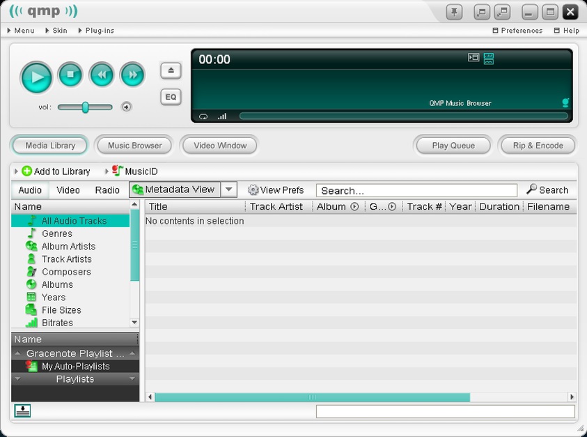
Task: Open the Metadata View dropdown arrow
Action: (228, 190)
